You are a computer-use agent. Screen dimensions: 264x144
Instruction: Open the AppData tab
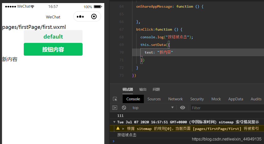pos(236,99)
